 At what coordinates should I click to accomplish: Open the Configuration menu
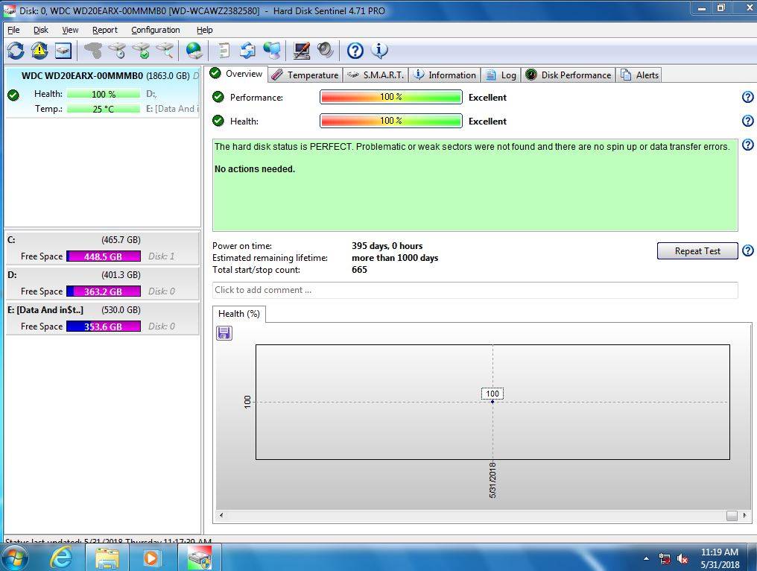(x=156, y=30)
